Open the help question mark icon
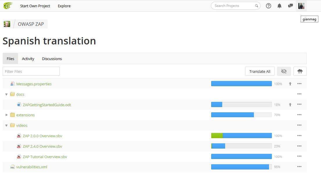The width and height of the screenshot is (321, 177). (268, 6)
